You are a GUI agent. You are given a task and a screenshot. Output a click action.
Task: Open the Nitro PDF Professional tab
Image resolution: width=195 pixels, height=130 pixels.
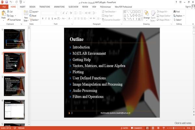123,7
